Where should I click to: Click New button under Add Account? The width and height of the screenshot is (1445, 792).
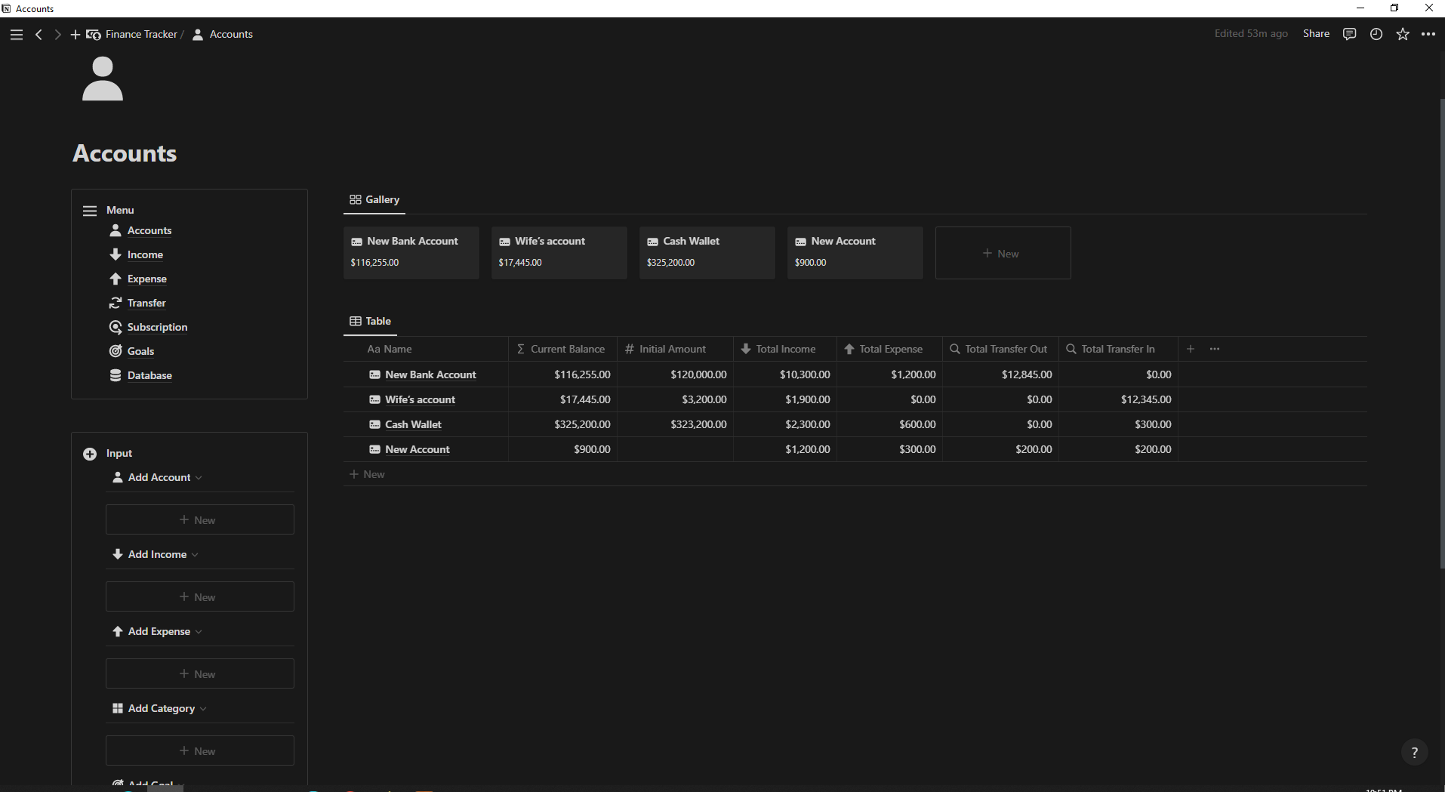pyautogui.click(x=200, y=520)
